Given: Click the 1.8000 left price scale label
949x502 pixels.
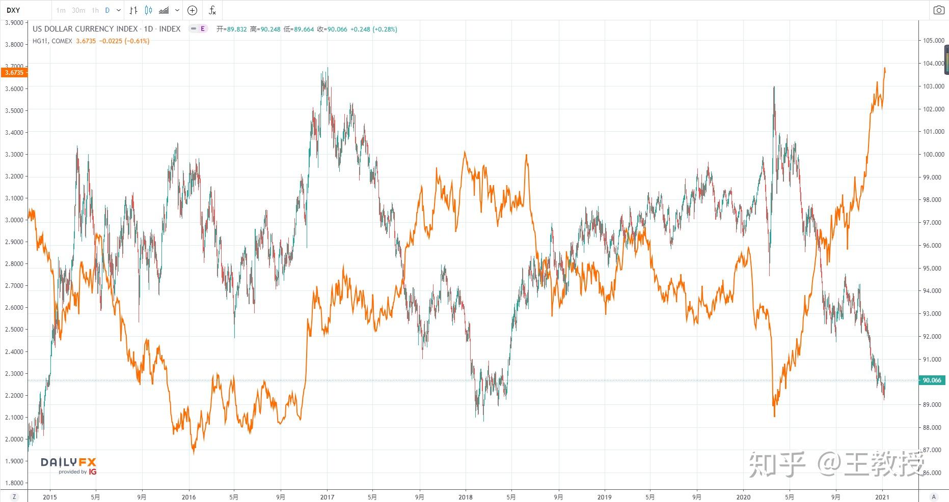Looking at the screenshot, I should 14,483.
